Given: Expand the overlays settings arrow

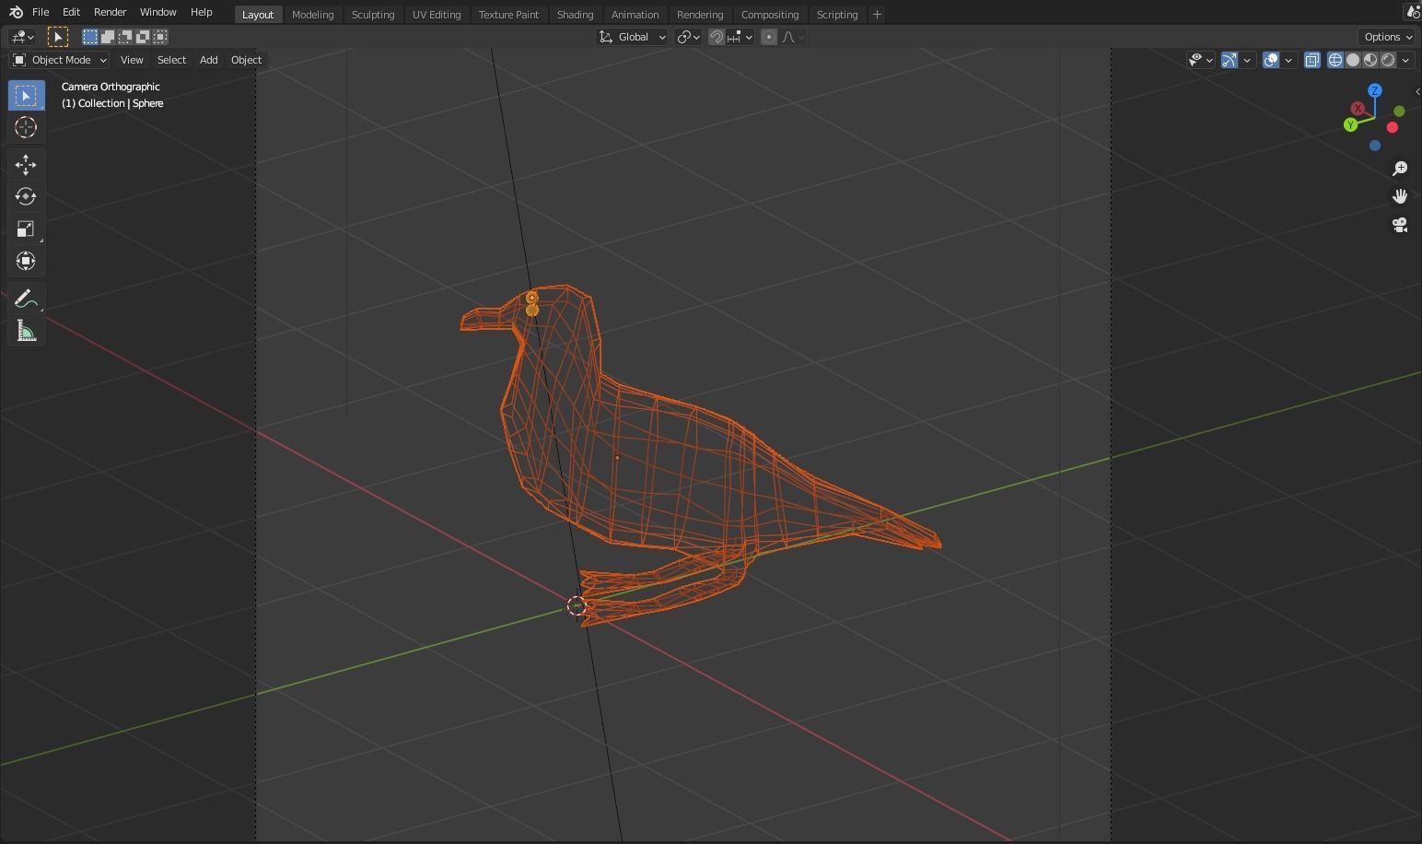Looking at the screenshot, I should pos(1288,60).
